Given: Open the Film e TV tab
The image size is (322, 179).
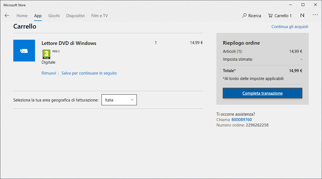Looking at the screenshot, I should pyautogui.click(x=99, y=16).
